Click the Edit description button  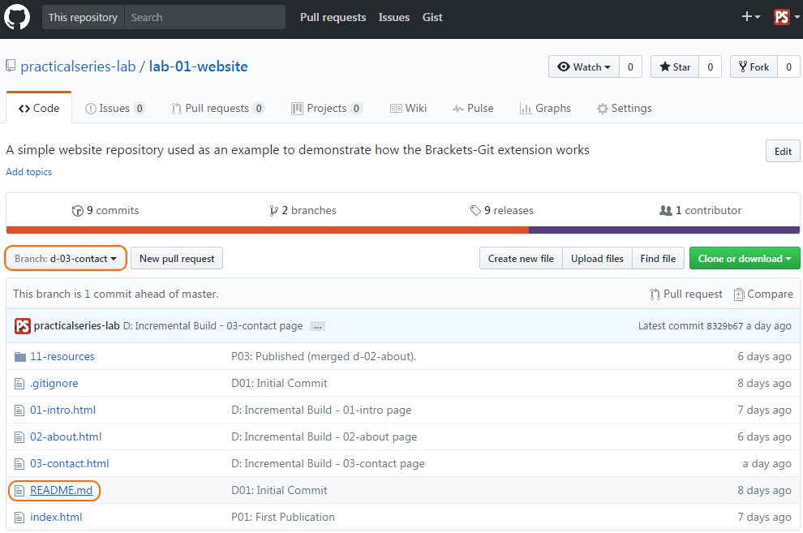point(783,151)
